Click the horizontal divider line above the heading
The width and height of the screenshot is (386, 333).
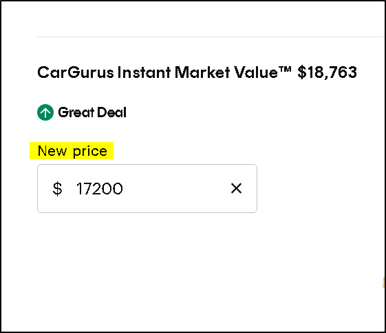(211, 37)
